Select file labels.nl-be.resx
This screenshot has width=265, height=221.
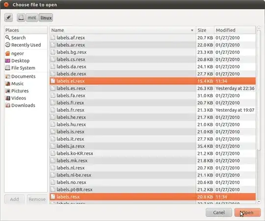153,175
